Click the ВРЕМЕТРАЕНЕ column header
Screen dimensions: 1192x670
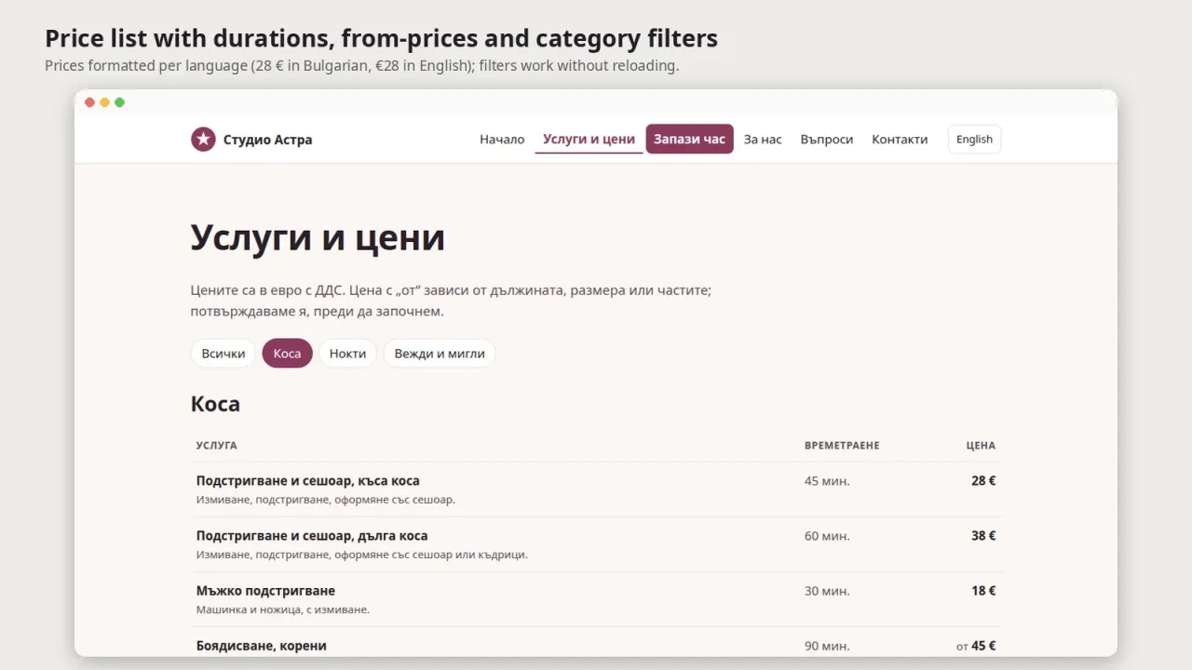coord(842,446)
